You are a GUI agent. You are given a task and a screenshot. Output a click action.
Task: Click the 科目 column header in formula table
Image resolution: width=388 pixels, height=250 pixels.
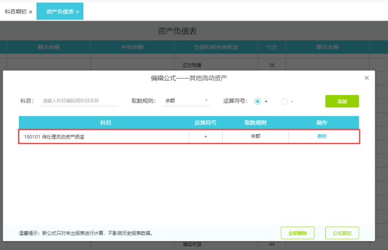click(106, 123)
